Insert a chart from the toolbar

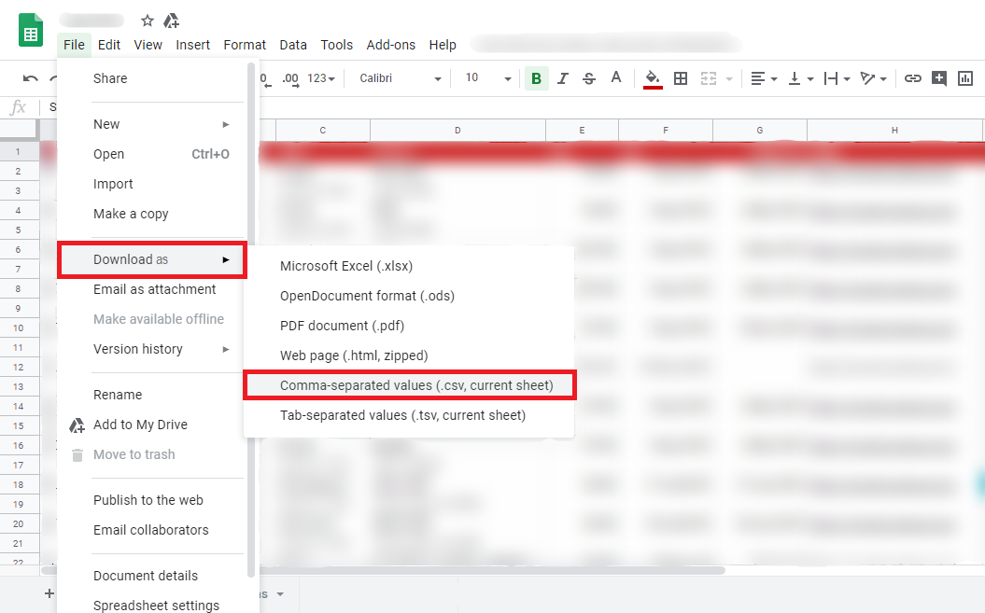coord(965,78)
